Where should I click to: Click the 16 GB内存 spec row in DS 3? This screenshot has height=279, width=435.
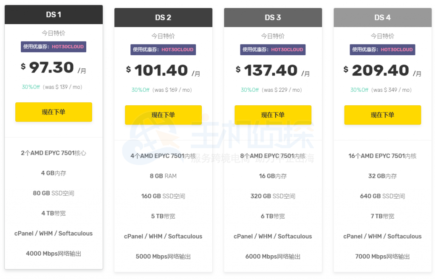click(x=273, y=176)
